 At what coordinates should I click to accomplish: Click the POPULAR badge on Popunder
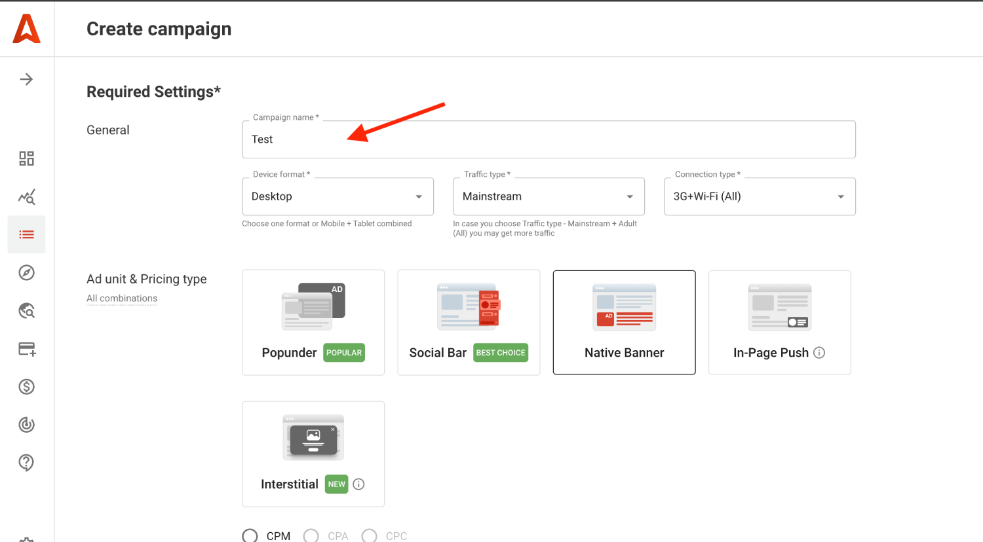[344, 353]
